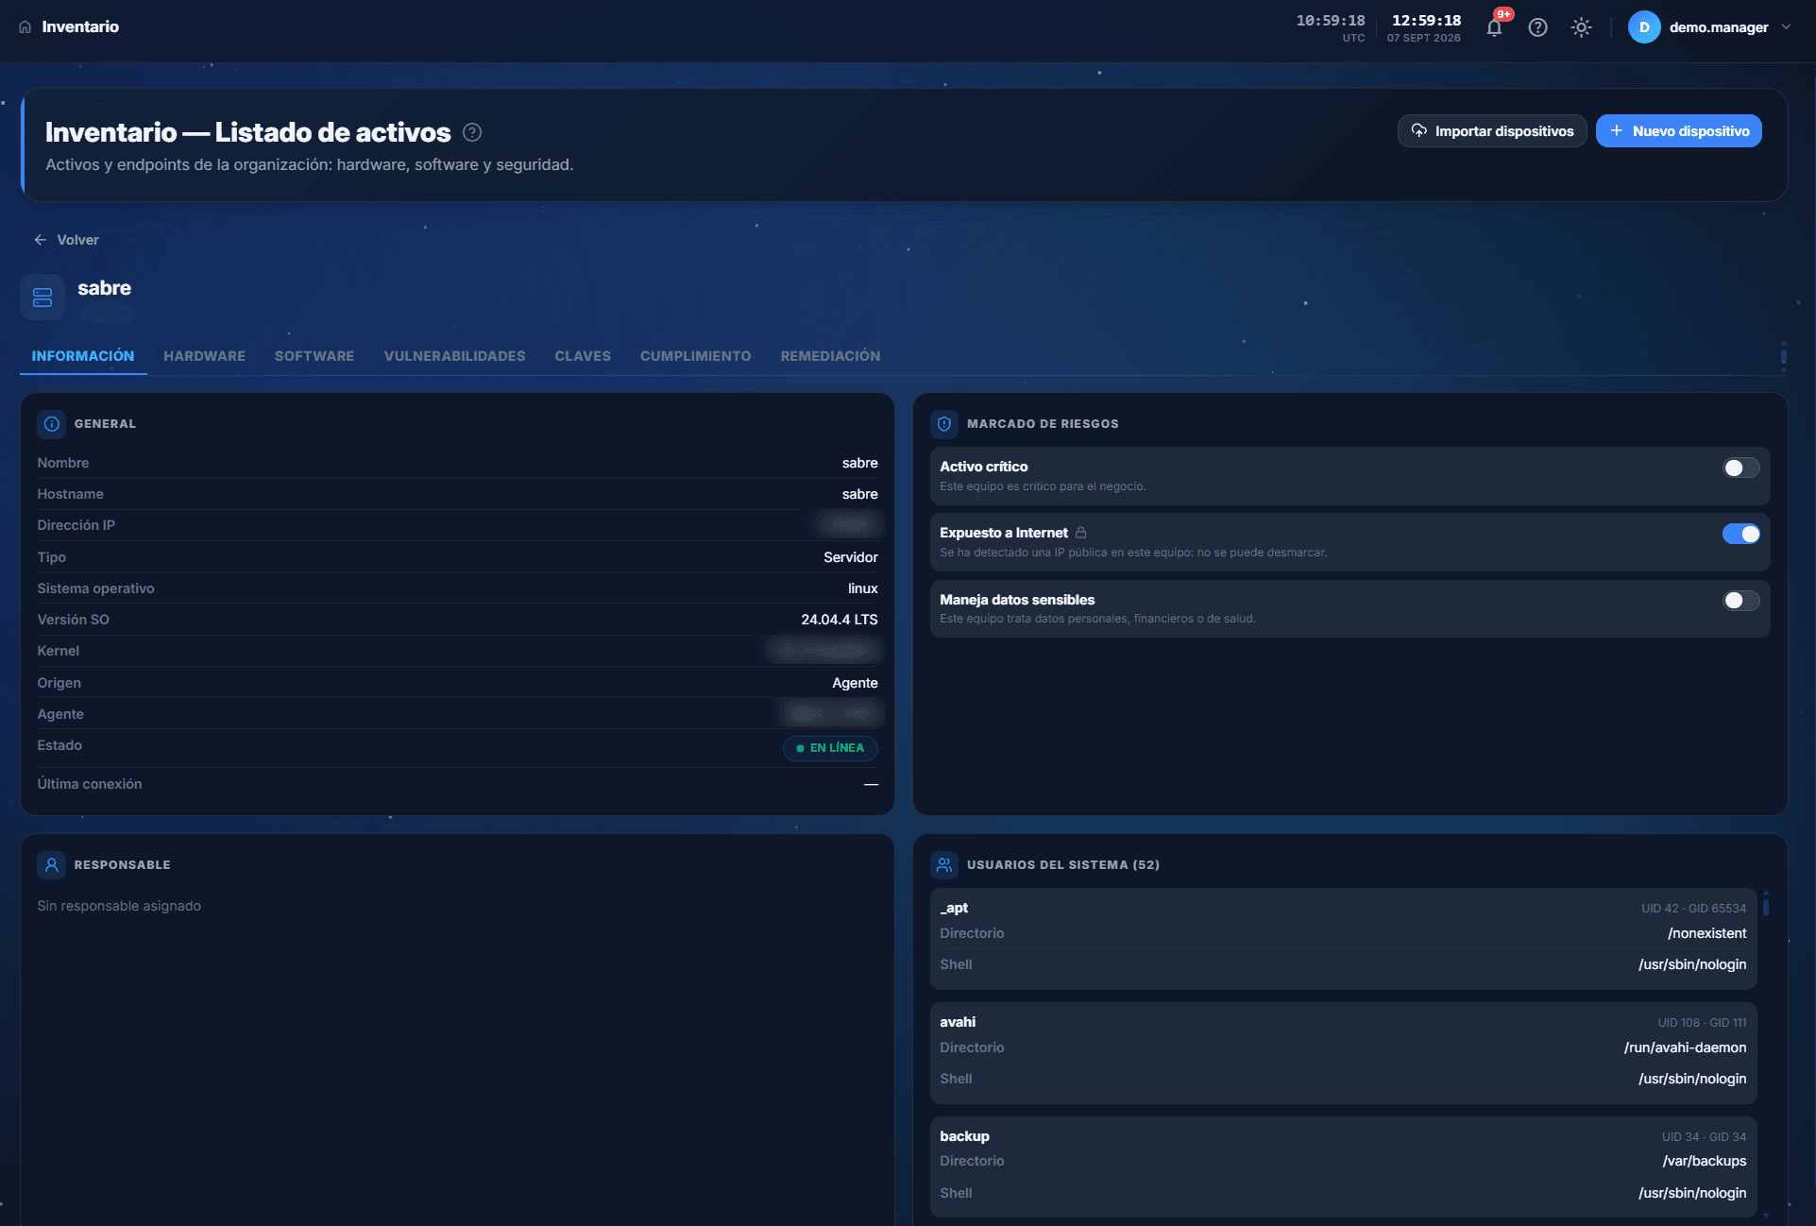
Task: Select the Información tab
Action: (83, 356)
